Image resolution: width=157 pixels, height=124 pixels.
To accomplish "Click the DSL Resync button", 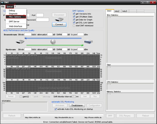I will click(125, 116).
